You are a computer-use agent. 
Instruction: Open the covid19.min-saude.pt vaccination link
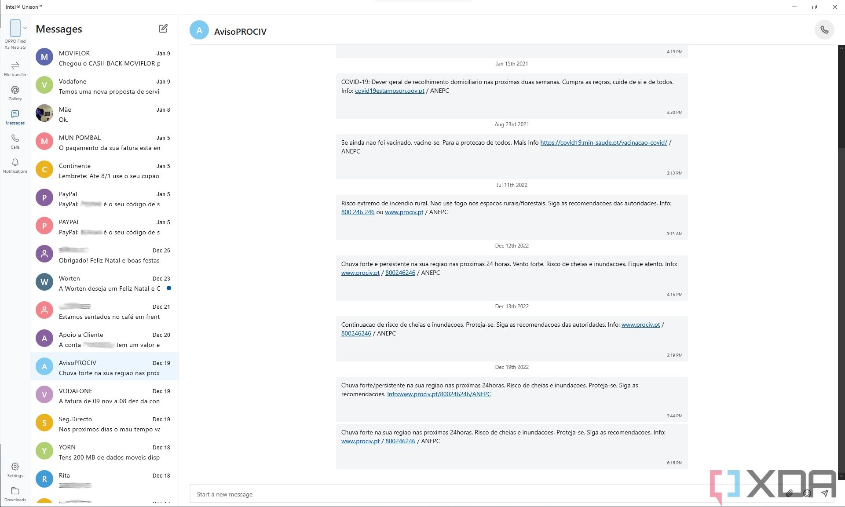(604, 142)
